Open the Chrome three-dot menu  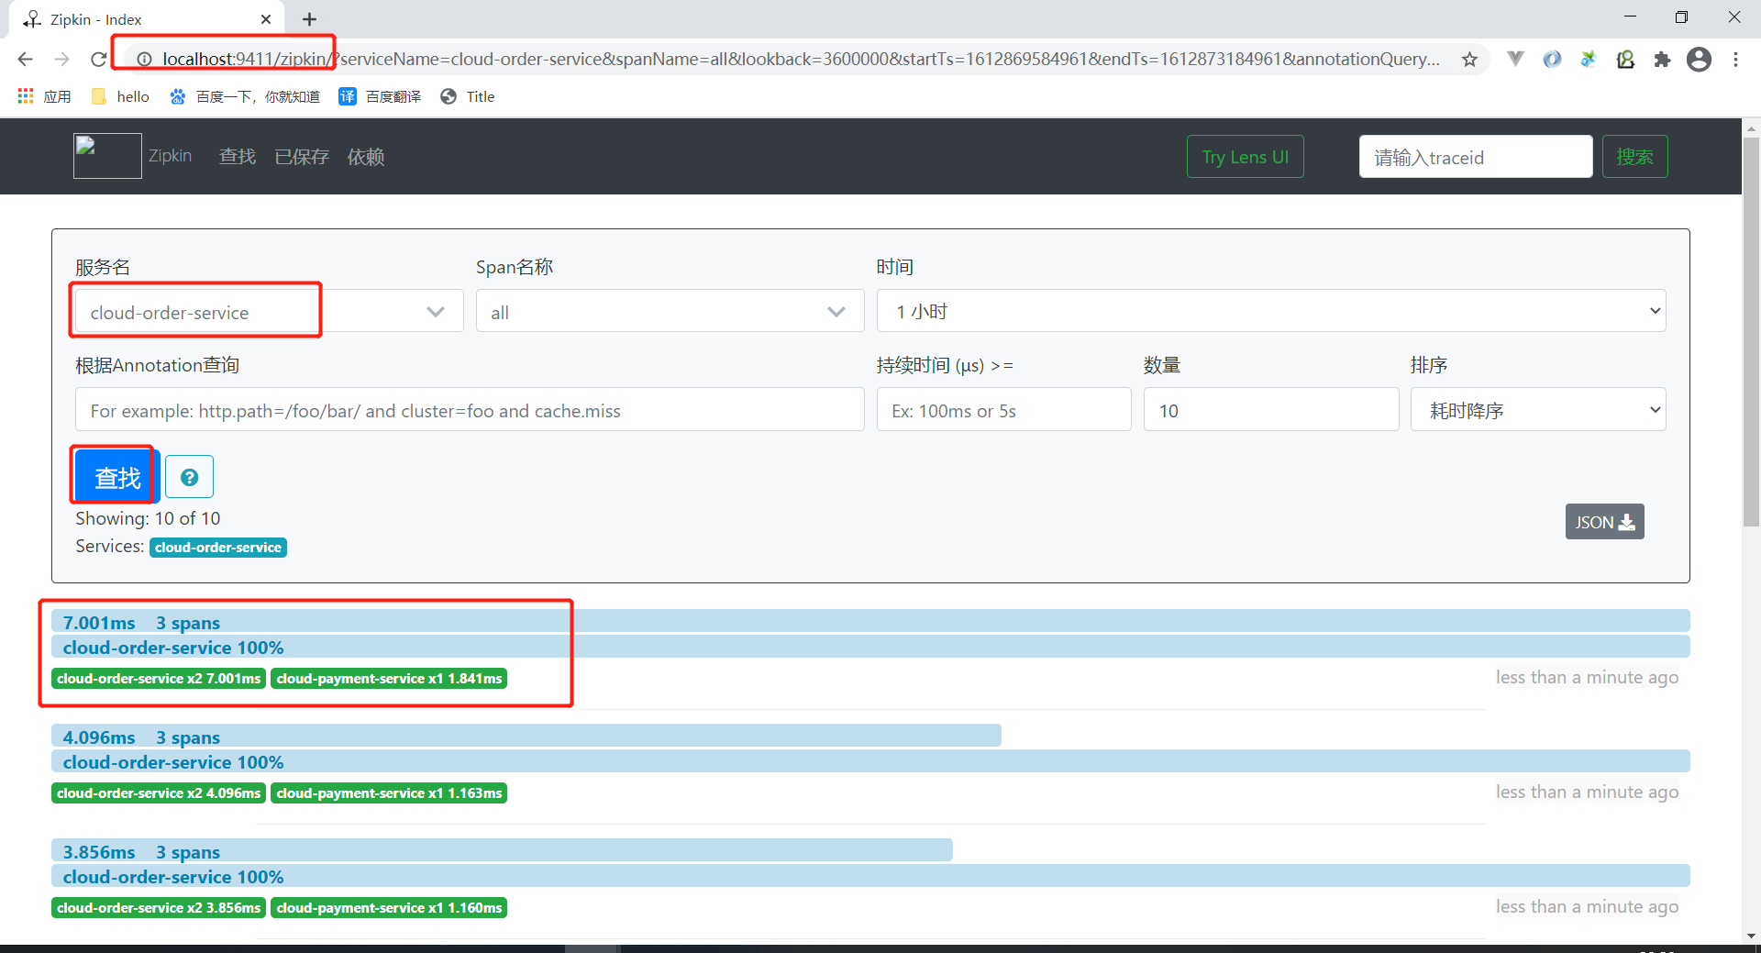point(1735,60)
